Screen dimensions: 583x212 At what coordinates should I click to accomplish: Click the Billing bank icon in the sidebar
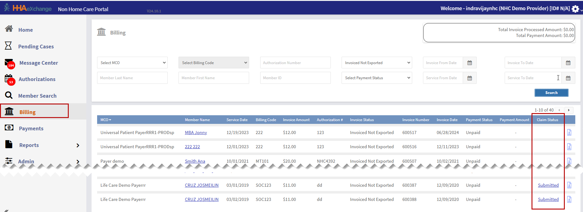coord(9,111)
